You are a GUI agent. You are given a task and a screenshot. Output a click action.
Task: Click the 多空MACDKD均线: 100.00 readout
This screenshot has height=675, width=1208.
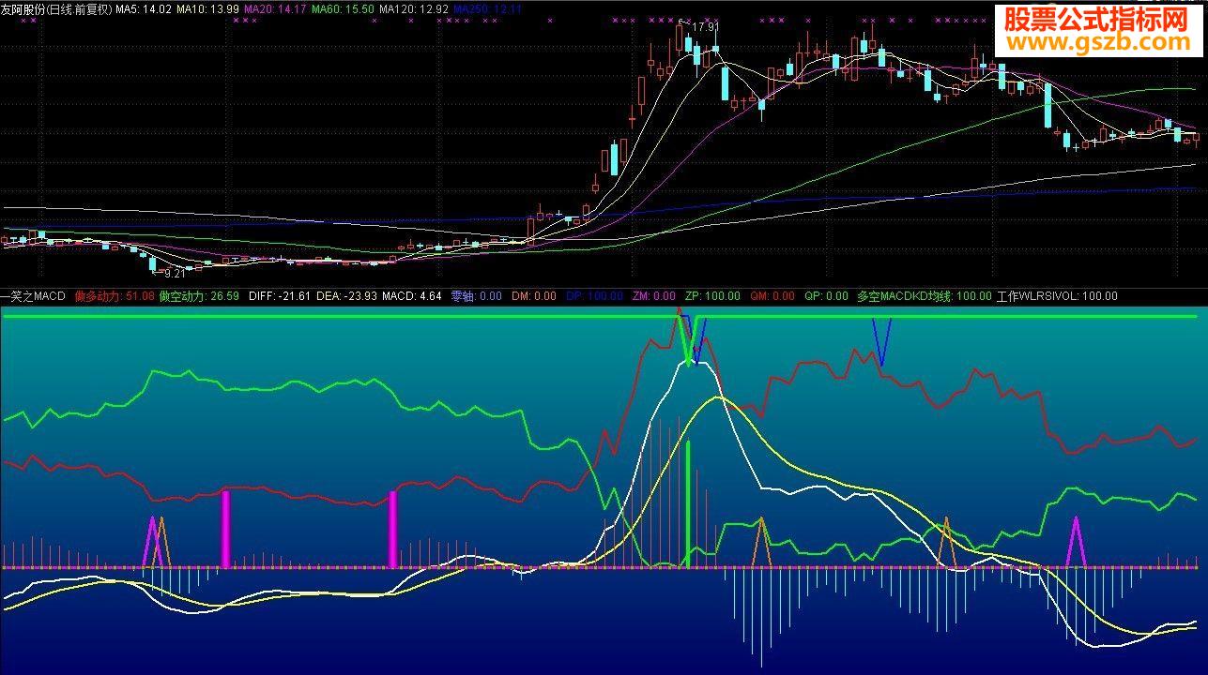click(x=925, y=296)
